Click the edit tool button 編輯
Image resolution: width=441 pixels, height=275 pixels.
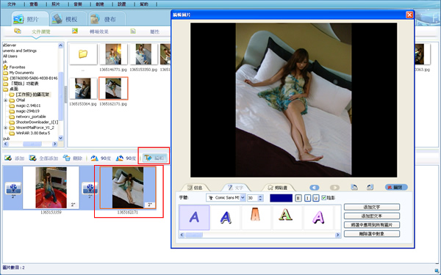click(x=154, y=158)
